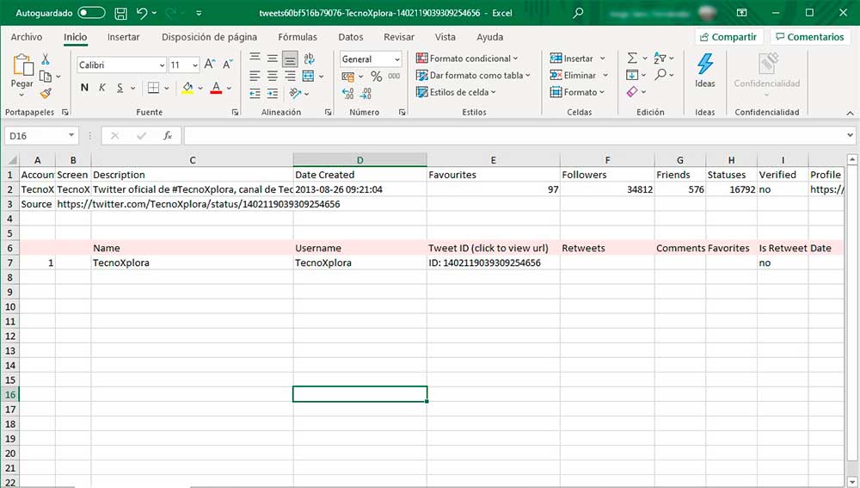This screenshot has height=488, width=860.
Task: Switch to the Datos tab
Action: tap(351, 37)
